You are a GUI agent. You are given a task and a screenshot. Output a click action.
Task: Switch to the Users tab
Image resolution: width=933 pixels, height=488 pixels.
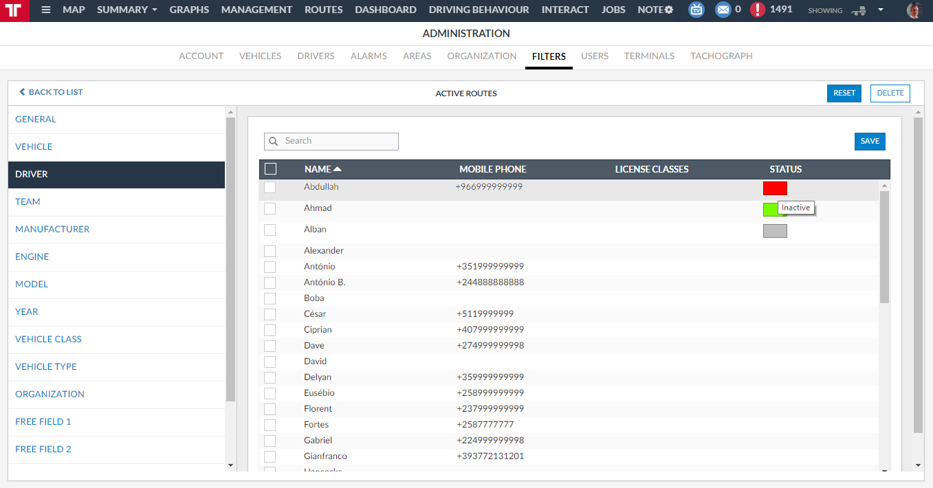point(594,56)
